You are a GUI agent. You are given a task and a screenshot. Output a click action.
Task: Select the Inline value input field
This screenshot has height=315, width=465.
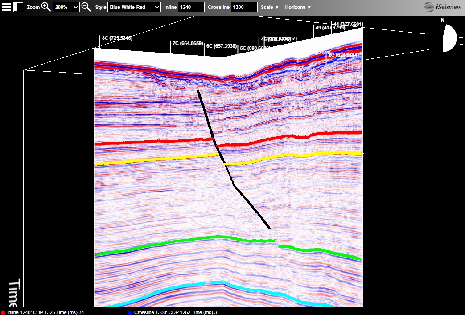tap(191, 7)
